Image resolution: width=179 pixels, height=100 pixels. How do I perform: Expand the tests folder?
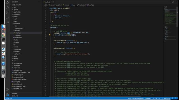point(15,56)
